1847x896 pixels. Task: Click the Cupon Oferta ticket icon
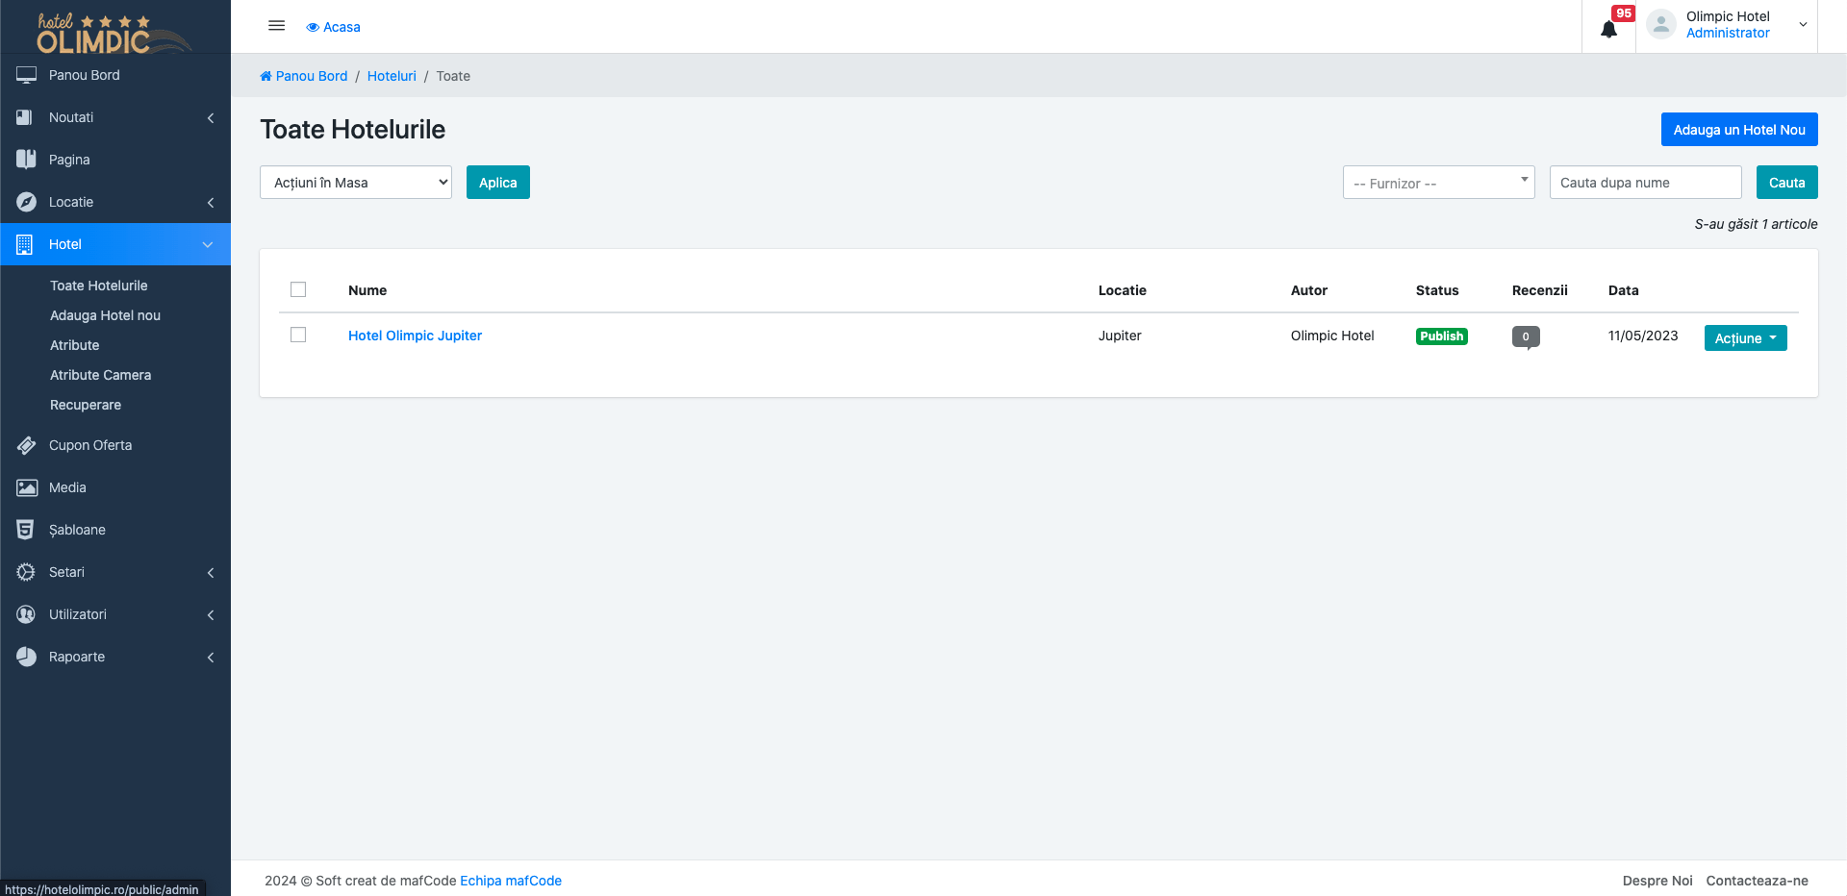(26, 445)
